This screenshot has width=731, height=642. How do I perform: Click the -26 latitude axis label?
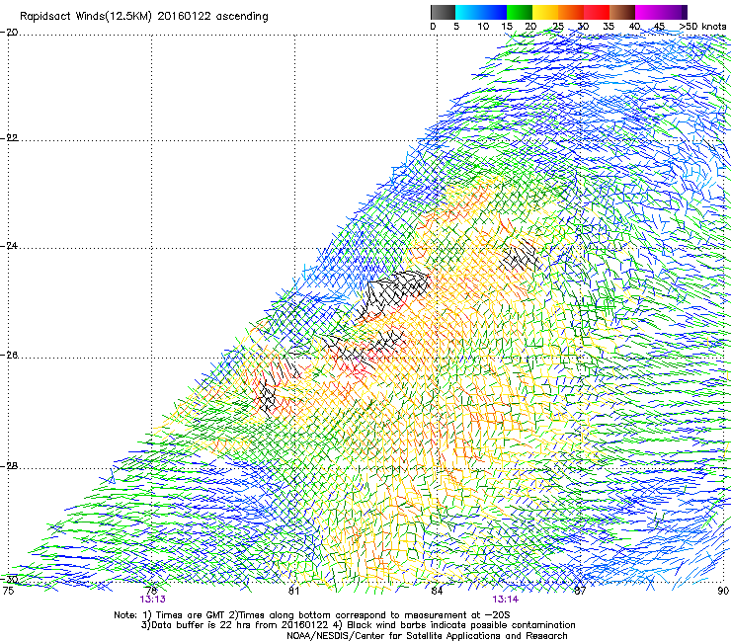[x=9, y=356]
